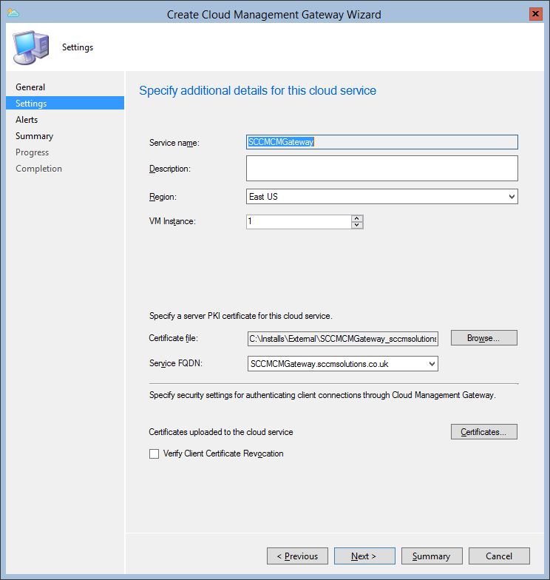
Task: Click the Certificate file label
Action: (x=173, y=338)
